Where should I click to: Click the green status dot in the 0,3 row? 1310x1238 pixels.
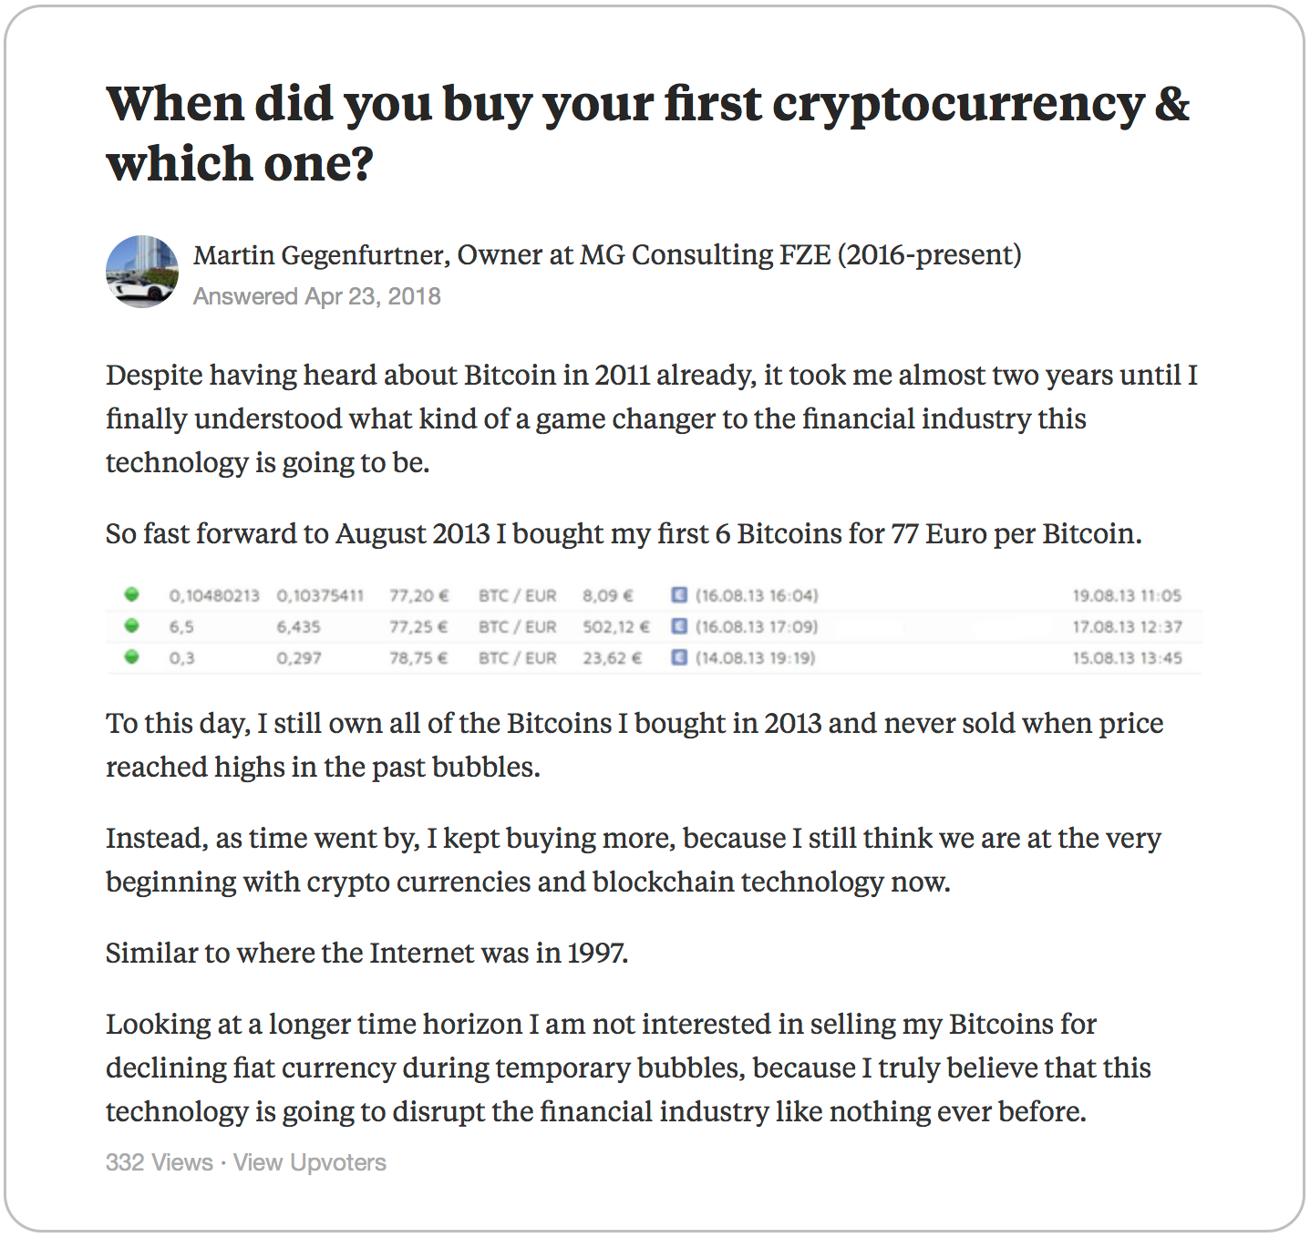[132, 656]
